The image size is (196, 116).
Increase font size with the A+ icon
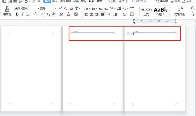(x=60, y=9)
